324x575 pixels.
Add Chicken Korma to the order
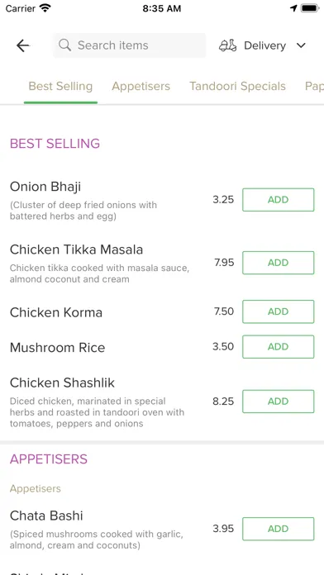(x=279, y=311)
